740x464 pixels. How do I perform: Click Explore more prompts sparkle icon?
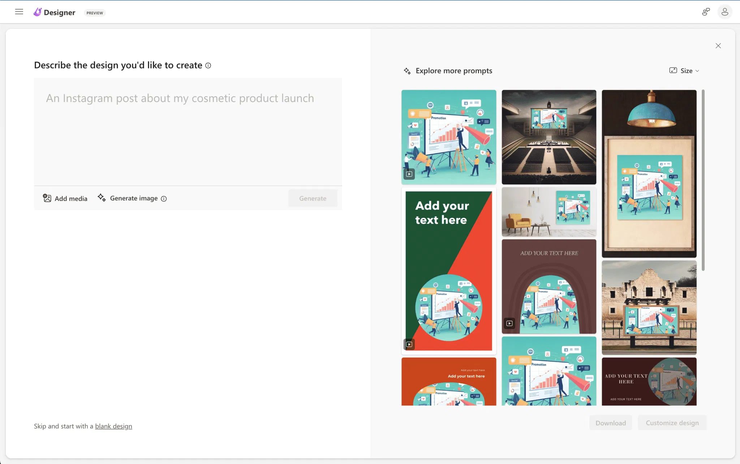point(407,71)
